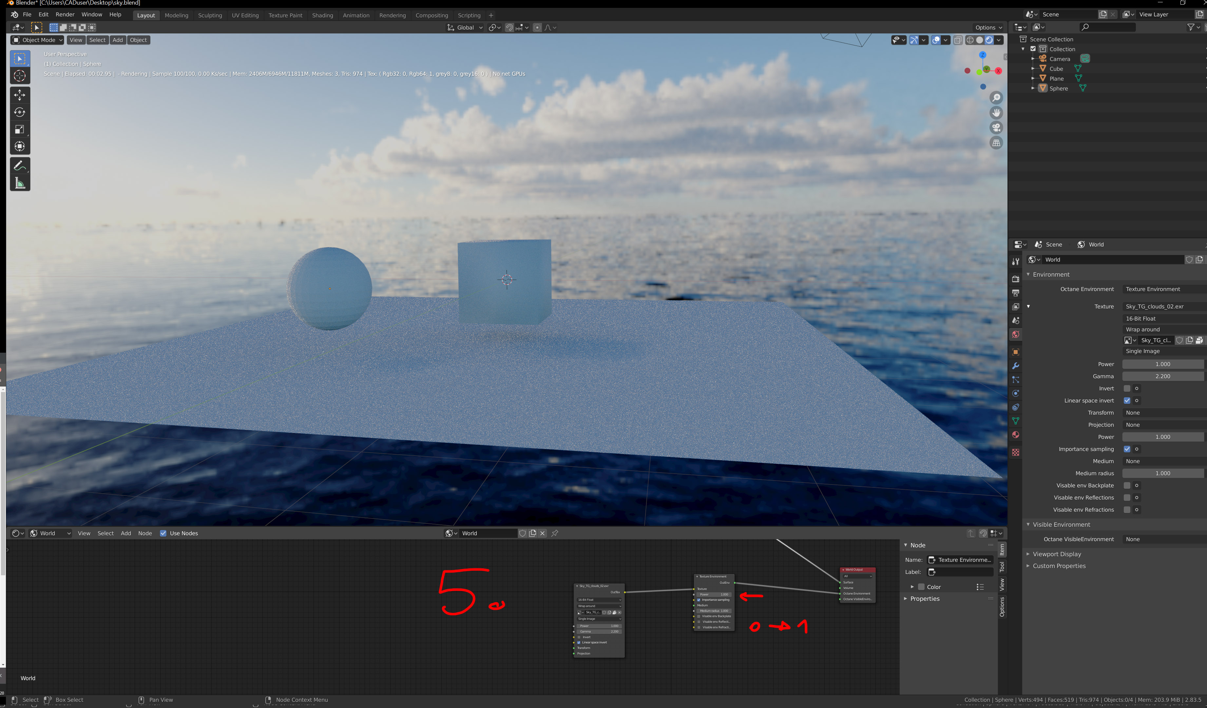Uncheck Use Nodes in node editor
This screenshot has height=708, width=1207.
(x=163, y=533)
